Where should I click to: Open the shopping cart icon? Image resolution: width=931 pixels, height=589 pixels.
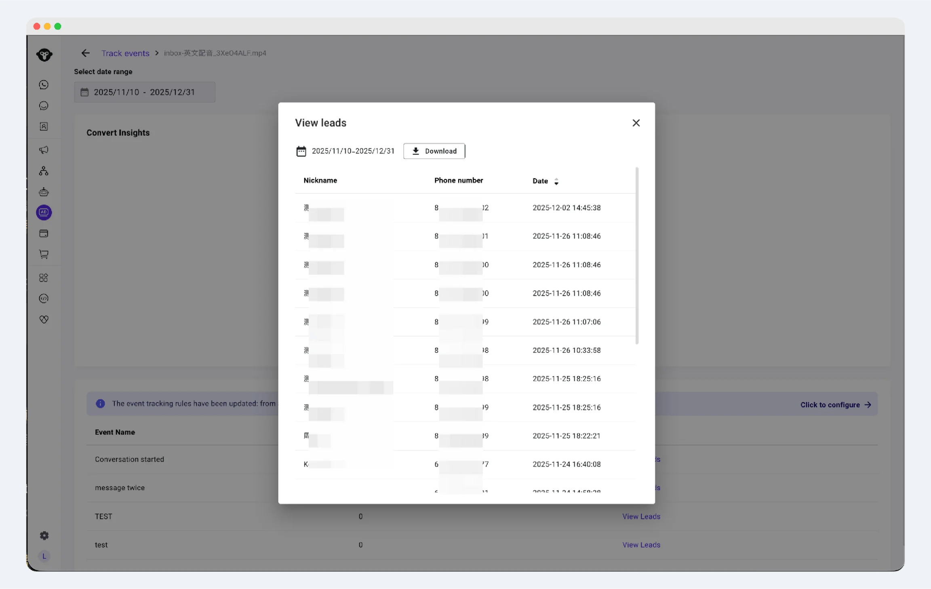pyautogui.click(x=44, y=254)
